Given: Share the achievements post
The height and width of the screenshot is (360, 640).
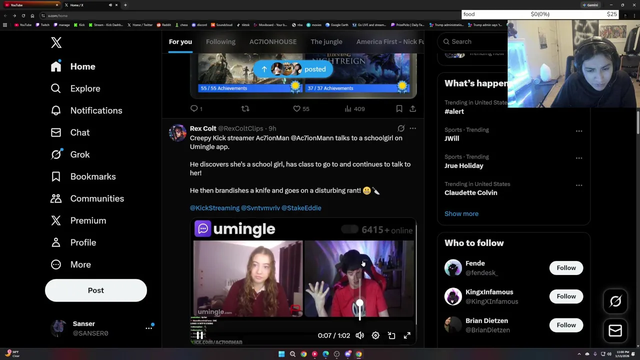Looking at the screenshot, I should (x=412, y=108).
